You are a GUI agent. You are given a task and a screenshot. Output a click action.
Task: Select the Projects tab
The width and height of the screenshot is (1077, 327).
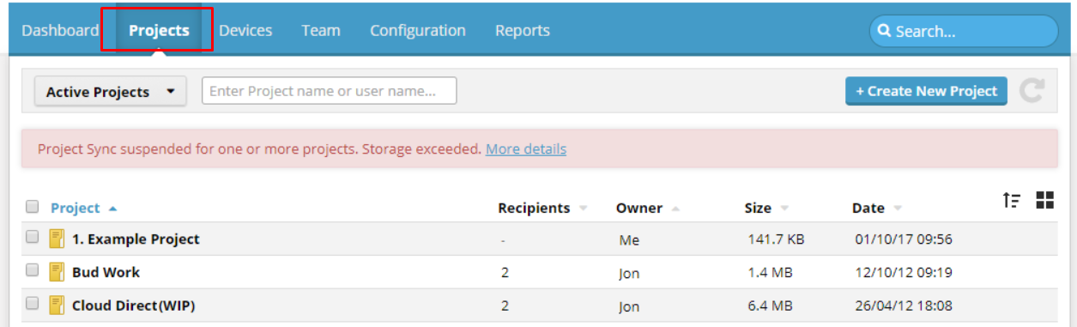159,31
